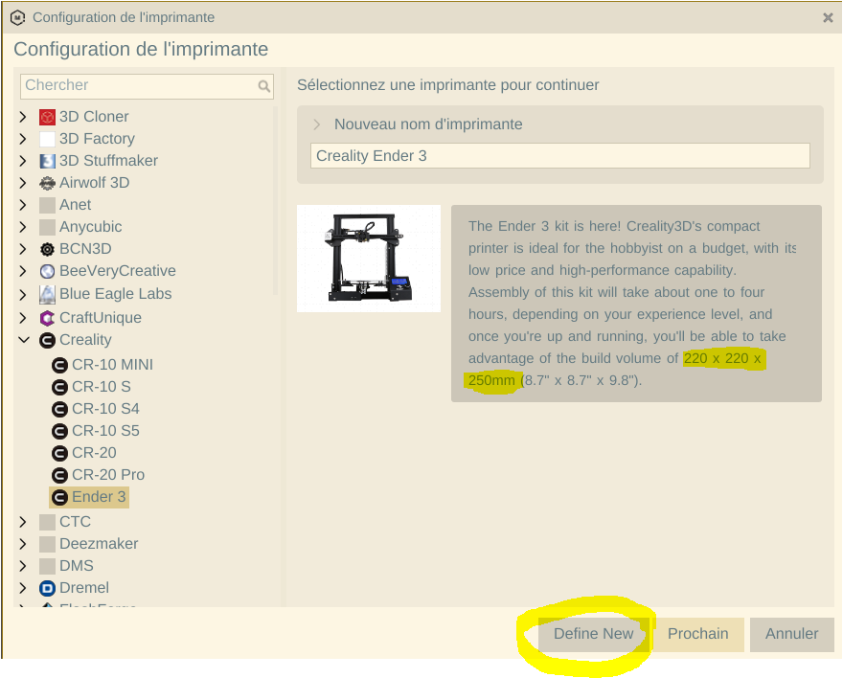Click the Airwolf 3D brand icon

tap(47, 183)
